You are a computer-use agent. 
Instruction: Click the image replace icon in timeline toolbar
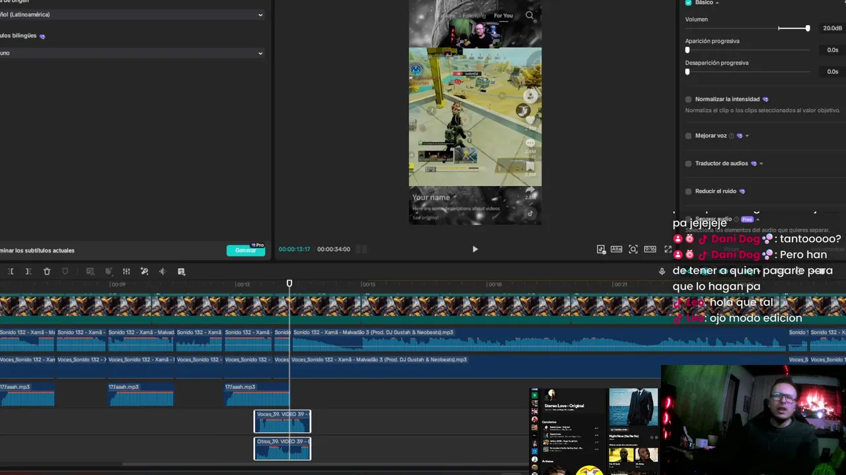pos(181,271)
